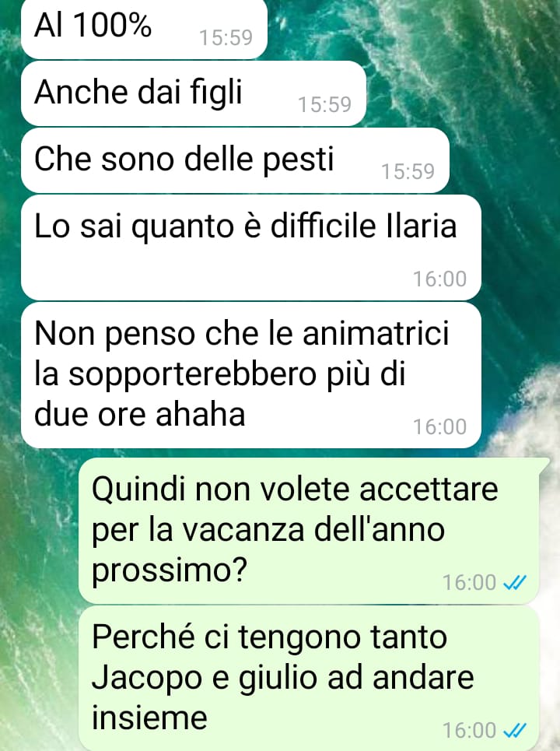Select the 'Anche dai figli' message
The image size is (560, 751).
[x=194, y=93]
